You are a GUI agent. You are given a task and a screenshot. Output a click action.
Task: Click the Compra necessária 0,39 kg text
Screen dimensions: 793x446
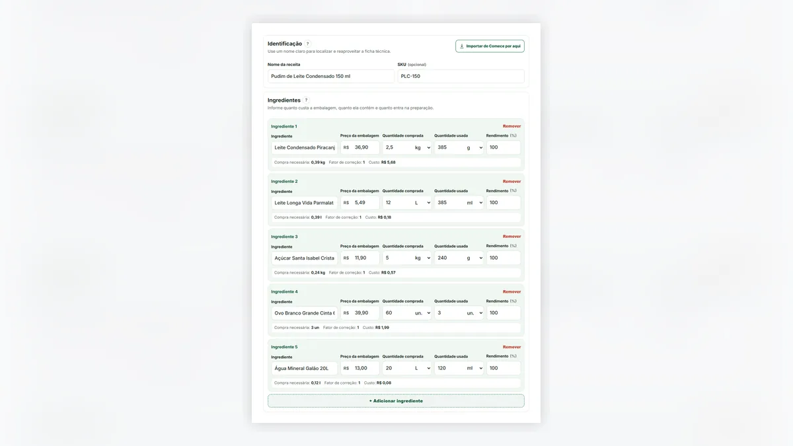coord(300,162)
